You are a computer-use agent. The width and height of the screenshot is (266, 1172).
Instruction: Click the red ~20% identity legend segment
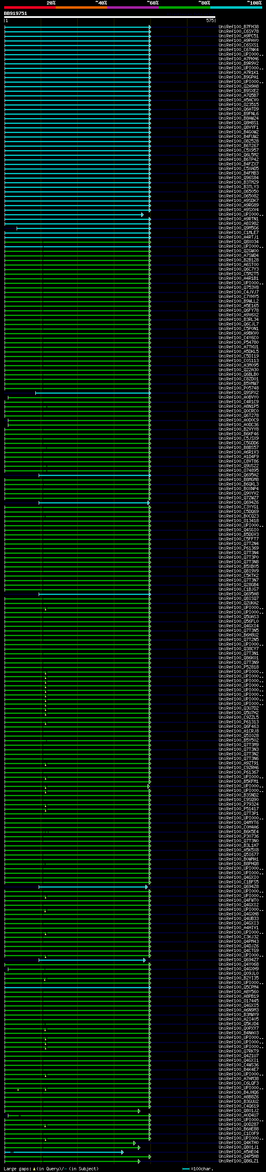pos(30,8)
